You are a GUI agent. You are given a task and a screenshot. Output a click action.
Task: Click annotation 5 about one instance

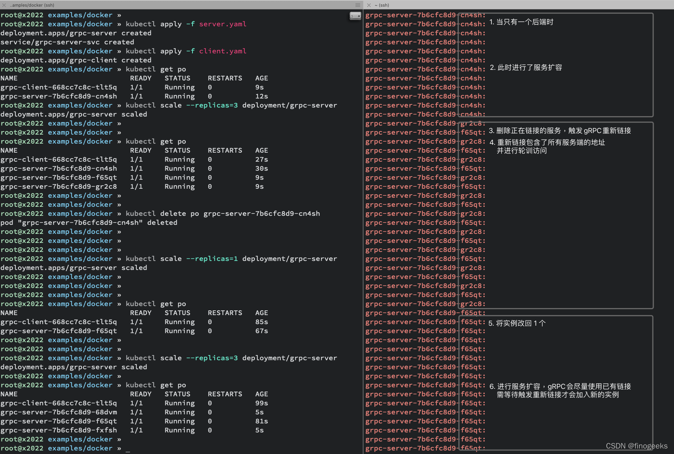(x=517, y=323)
